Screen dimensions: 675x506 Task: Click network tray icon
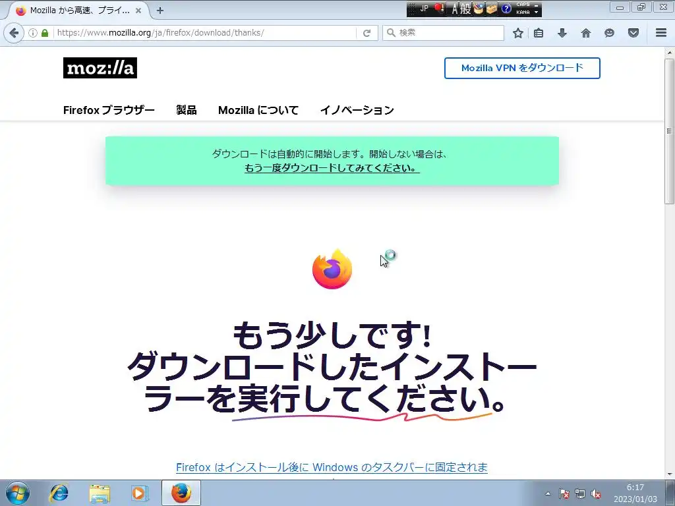(580, 494)
